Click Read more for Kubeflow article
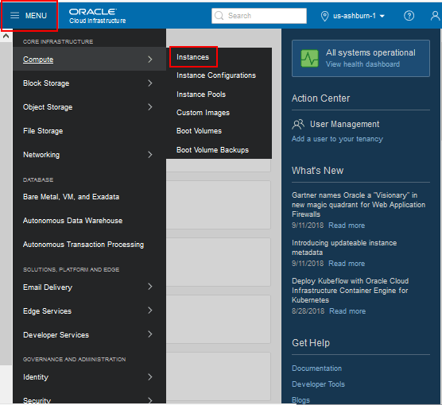This screenshot has height=405, width=442. pos(347,311)
